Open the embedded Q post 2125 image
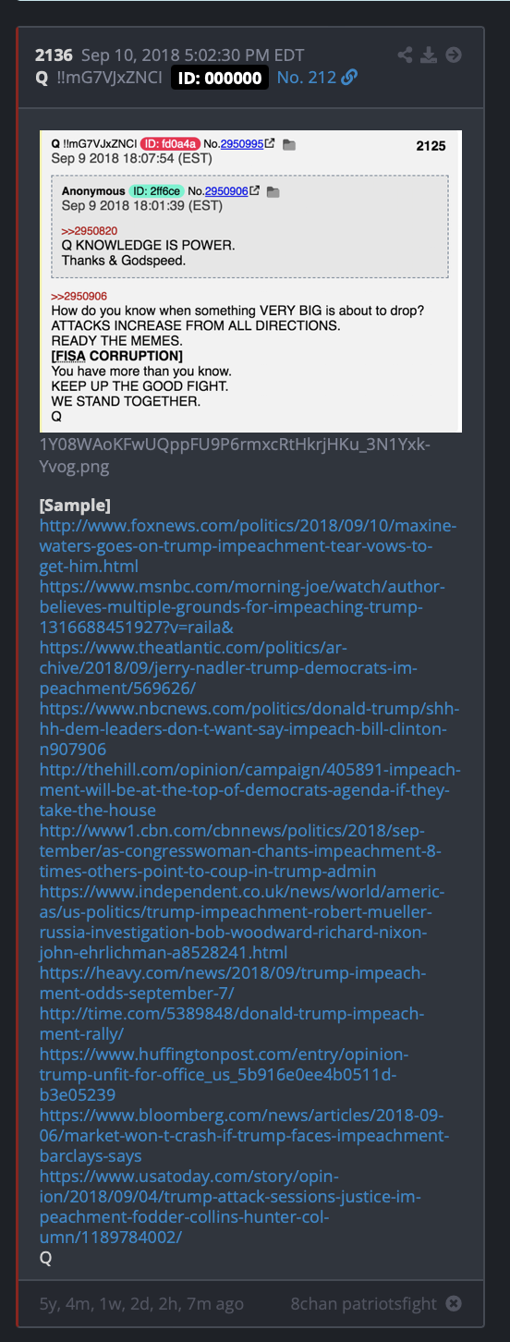This screenshot has width=510, height=1342. click(250, 281)
